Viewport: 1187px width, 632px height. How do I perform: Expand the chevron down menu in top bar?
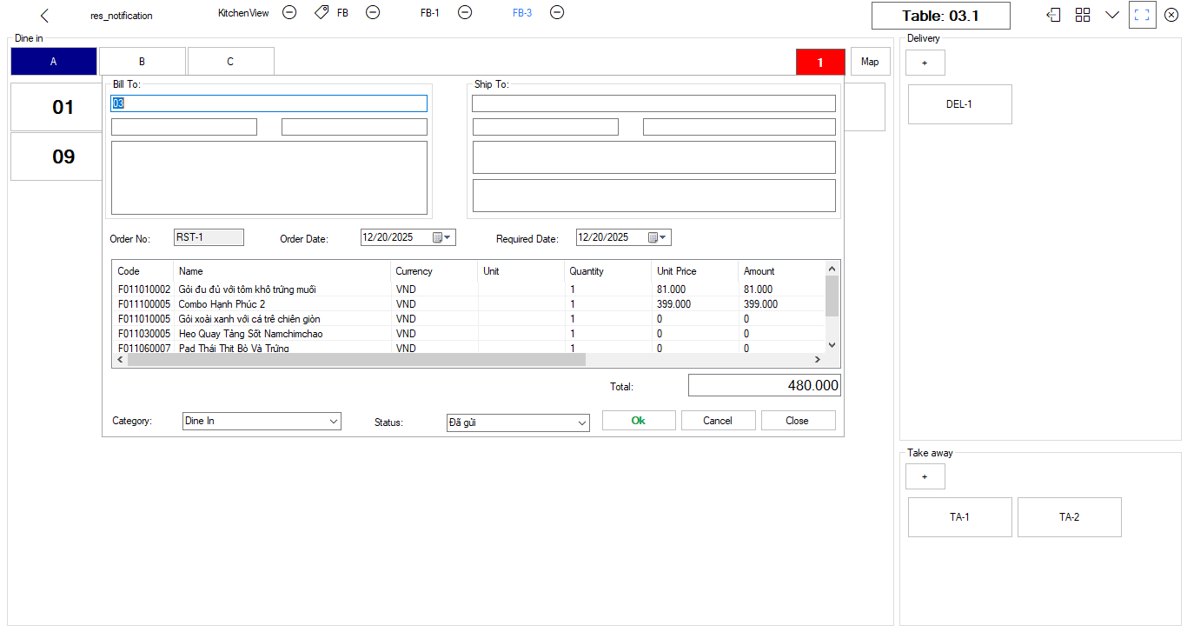(1111, 15)
